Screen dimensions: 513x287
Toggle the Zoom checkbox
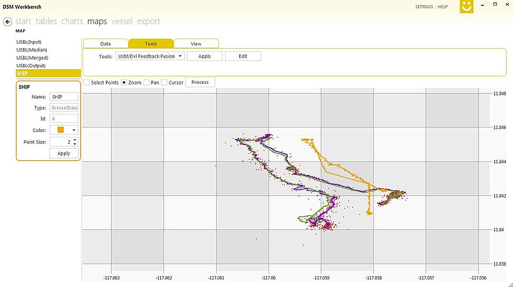124,83
